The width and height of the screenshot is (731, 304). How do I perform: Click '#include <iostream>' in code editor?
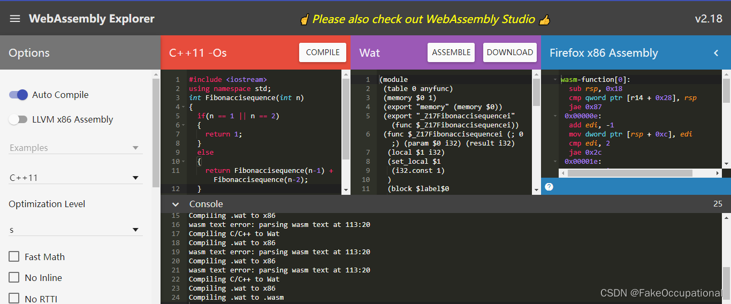228,80
